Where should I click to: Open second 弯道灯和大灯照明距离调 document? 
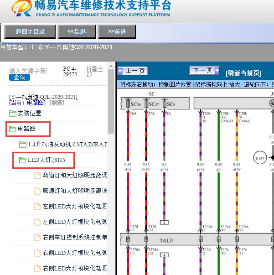75,191
